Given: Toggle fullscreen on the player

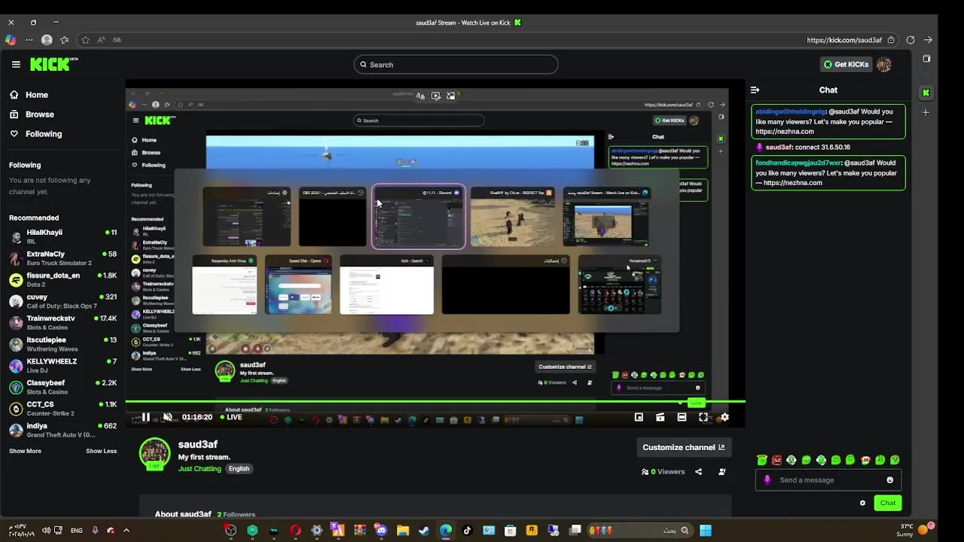Looking at the screenshot, I should click(x=703, y=417).
